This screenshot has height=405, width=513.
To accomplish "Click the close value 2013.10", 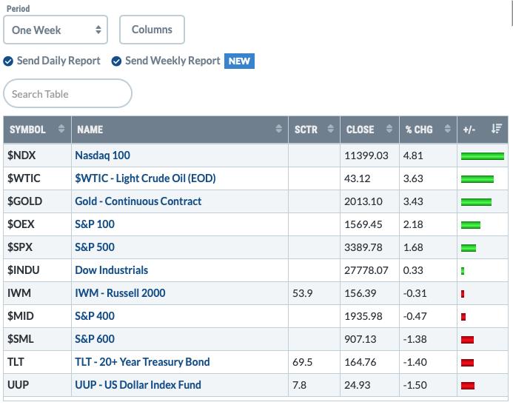I will coord(363,201).
